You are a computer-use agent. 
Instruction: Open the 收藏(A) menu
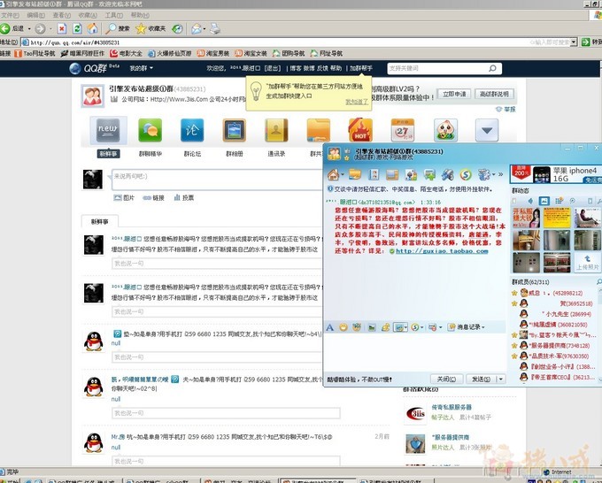(x=88, y=15)
